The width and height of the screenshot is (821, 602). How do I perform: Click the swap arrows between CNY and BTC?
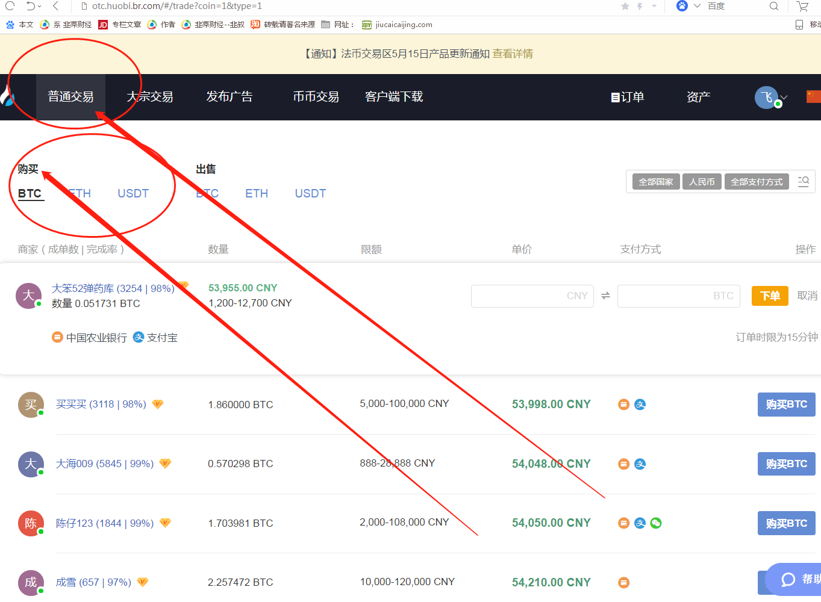point(605,296)
